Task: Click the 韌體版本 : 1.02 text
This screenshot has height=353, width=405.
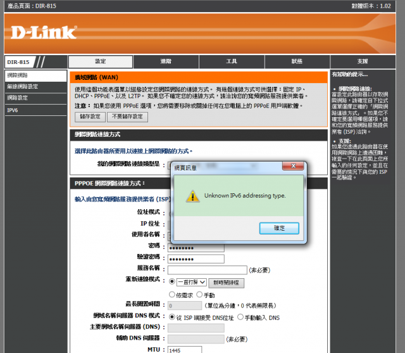Action: pyautogui.click(x=371, y=6)
